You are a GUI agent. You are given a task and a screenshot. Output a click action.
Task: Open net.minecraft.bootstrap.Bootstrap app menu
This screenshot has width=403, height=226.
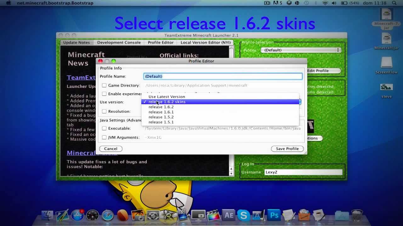point(55,3)
